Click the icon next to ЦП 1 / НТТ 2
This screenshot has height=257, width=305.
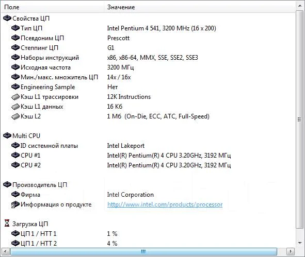[15, 243]
